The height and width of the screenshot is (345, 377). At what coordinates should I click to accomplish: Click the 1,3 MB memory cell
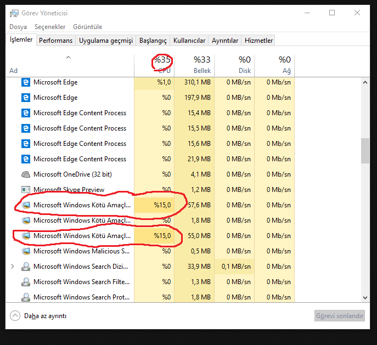[194, 282]
